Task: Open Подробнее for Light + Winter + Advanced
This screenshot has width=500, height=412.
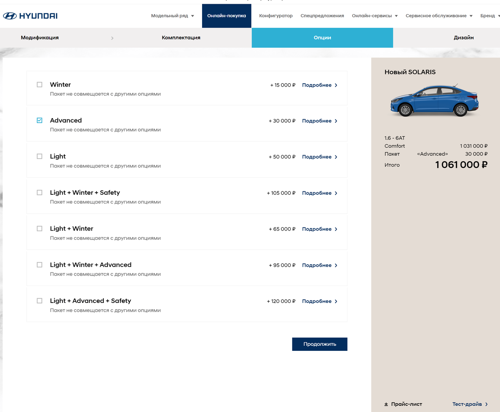Action: pos(317,266)
